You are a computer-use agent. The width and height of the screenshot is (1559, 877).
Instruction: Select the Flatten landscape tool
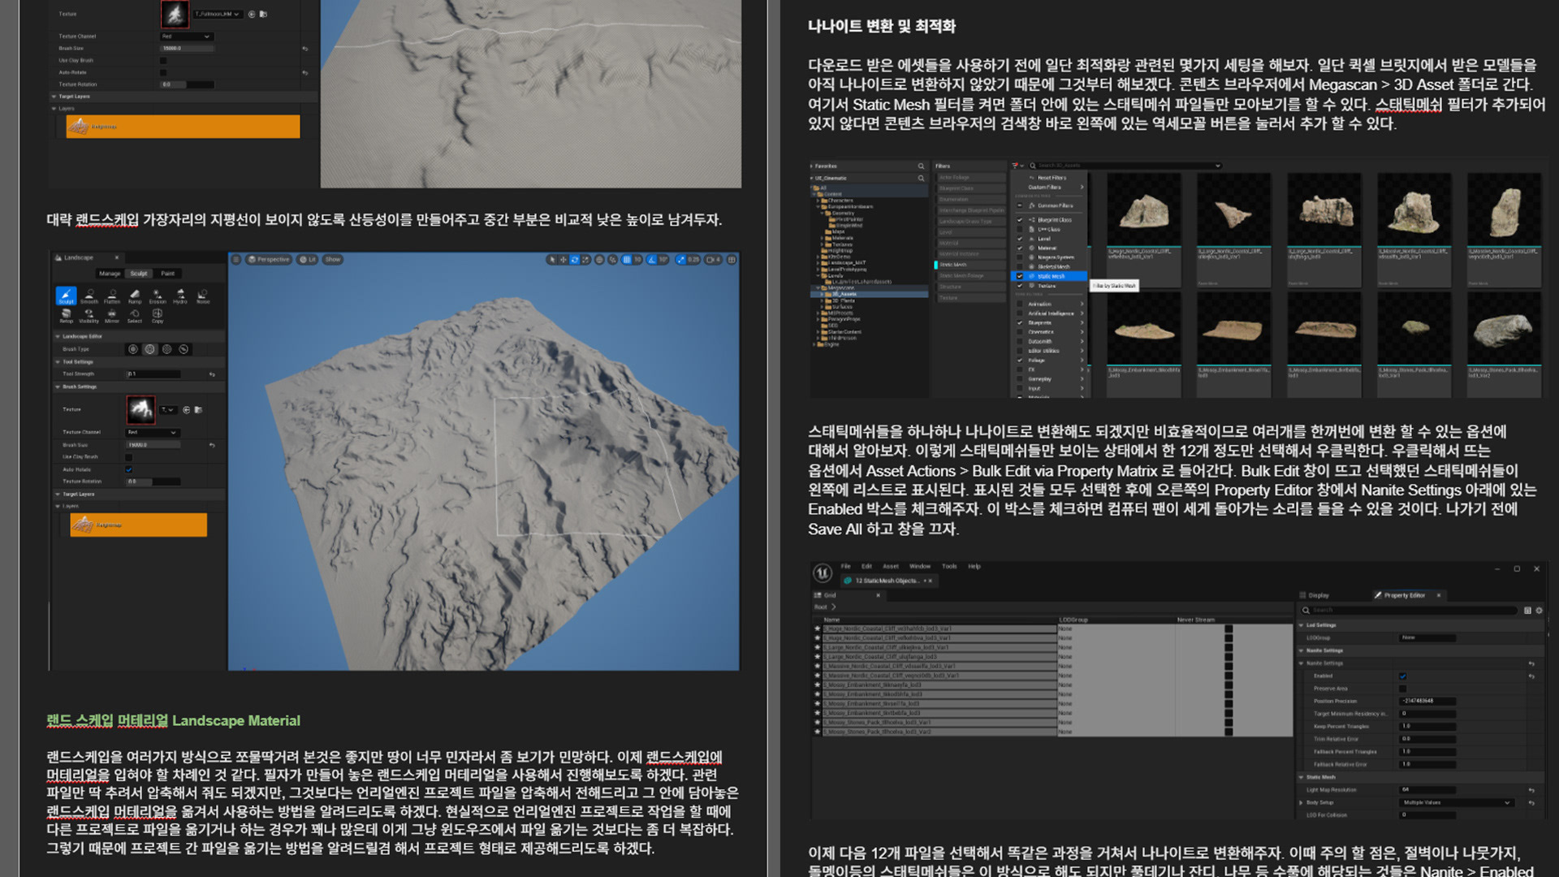click(x=112, y=296)
